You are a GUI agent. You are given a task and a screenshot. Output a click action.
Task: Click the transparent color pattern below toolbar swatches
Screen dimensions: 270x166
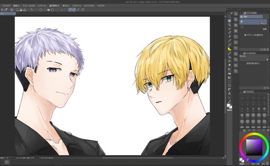(x=229, y=110)
